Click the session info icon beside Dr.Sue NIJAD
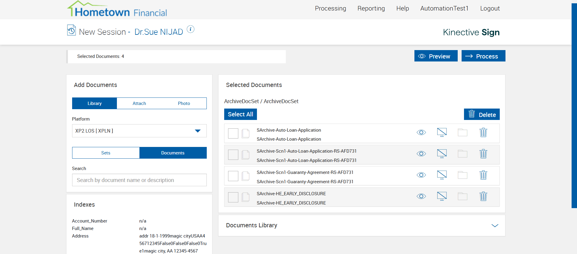 pos(191,29)
